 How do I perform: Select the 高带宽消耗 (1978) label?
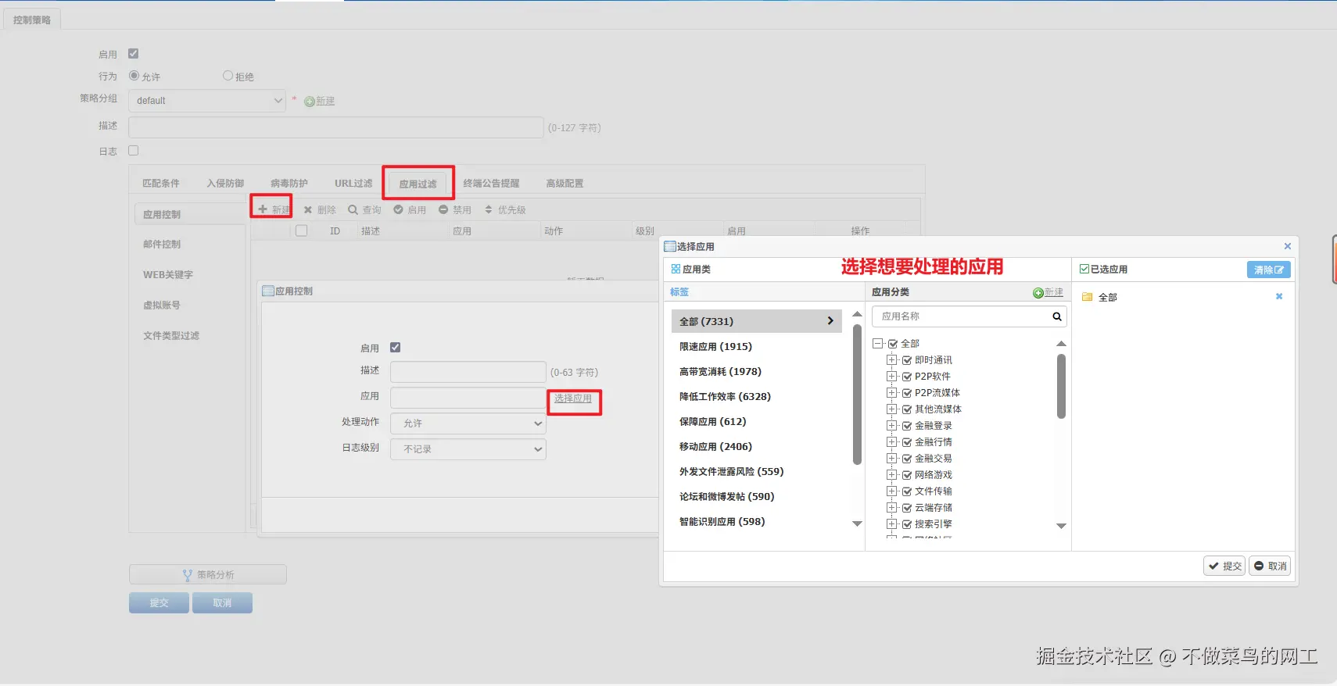720,371
